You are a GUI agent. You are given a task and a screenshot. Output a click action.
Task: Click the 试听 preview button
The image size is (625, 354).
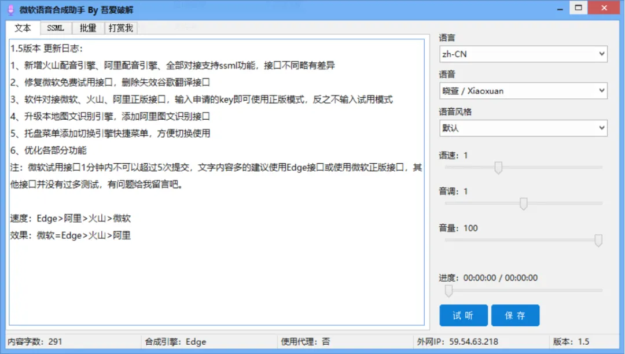(464, 315)
